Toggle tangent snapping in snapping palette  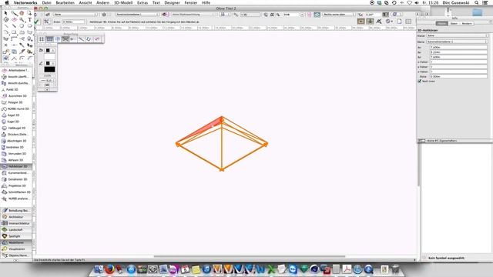(97, 39)
